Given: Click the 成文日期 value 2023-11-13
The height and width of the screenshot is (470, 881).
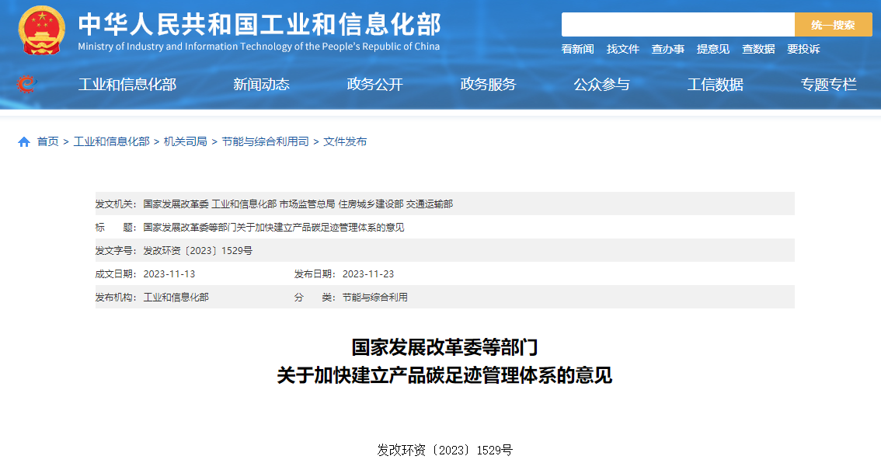Looking at the screenshot, I should coord(169,274).
